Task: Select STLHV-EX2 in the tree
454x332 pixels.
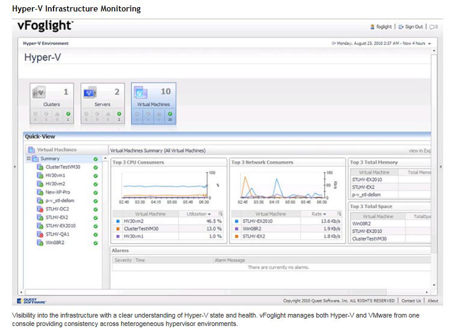Action: coord(57,217)
